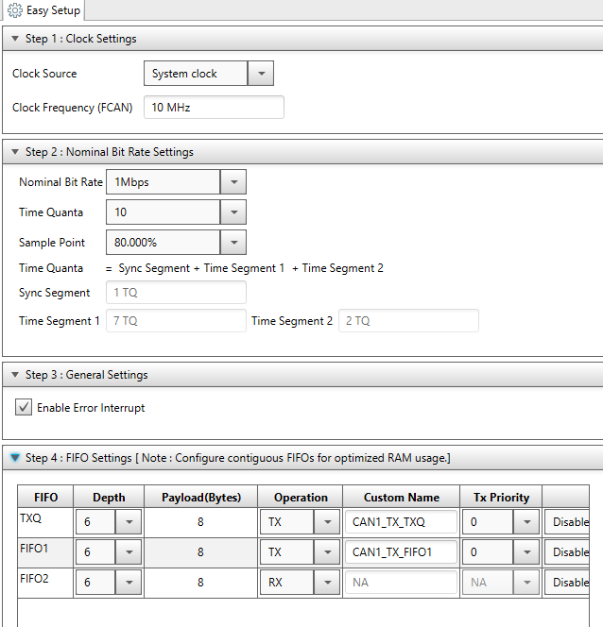This screenshot has height=627, width=603.
Task: Collapse Step 3 General Settings section
Action: pos(15,375)
